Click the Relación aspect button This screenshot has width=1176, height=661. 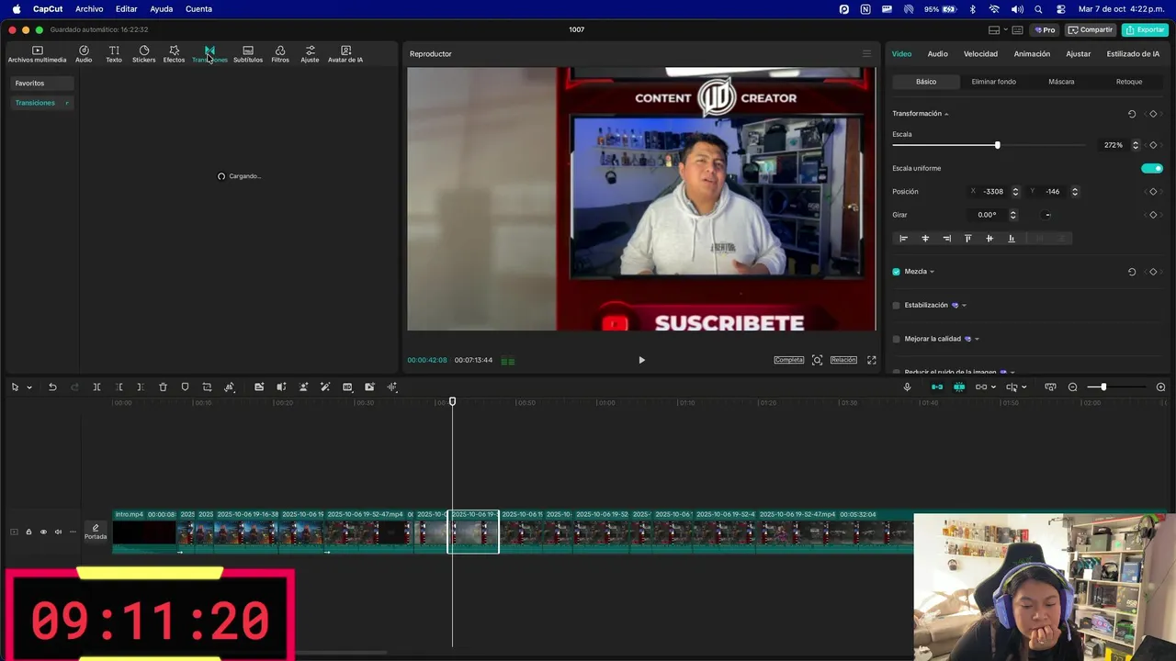coord(843,360)
